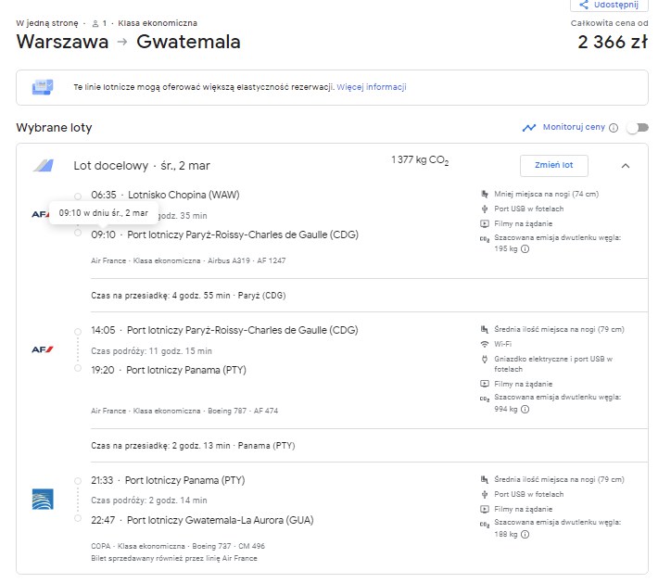Open the Więcej informacji link
The width and height of the screenshot is (671, 583).
(x=372, y=87)
